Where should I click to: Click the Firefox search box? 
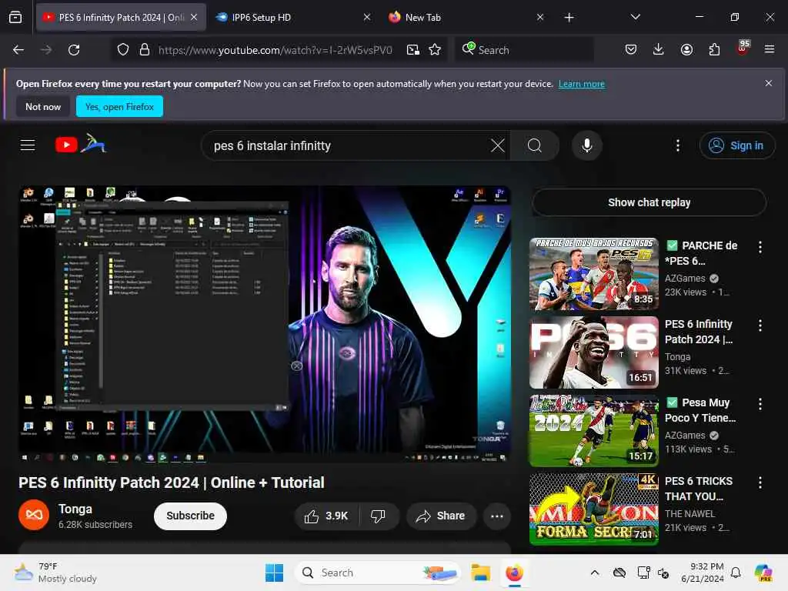click(x=524, y=50)
